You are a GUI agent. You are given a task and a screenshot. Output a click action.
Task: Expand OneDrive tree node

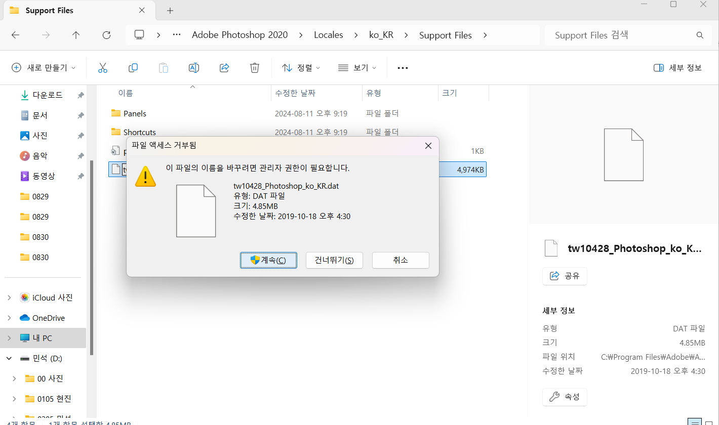pyautogui.click(x=9, y=318)
